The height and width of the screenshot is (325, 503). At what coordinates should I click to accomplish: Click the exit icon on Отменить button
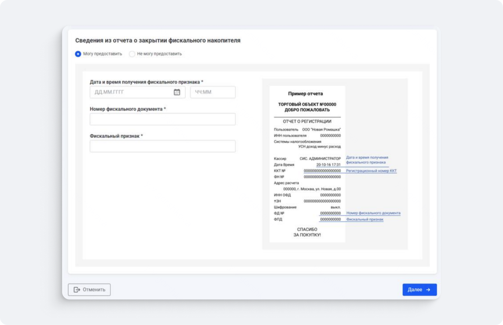pyautogui.click(x=77, y=290)
